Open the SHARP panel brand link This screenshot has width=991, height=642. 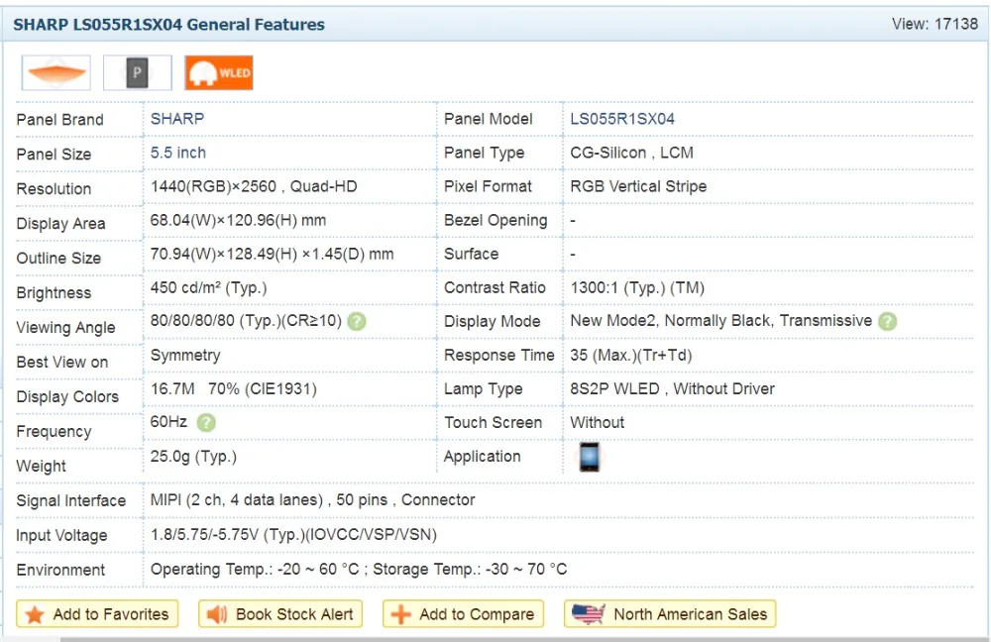177,119
